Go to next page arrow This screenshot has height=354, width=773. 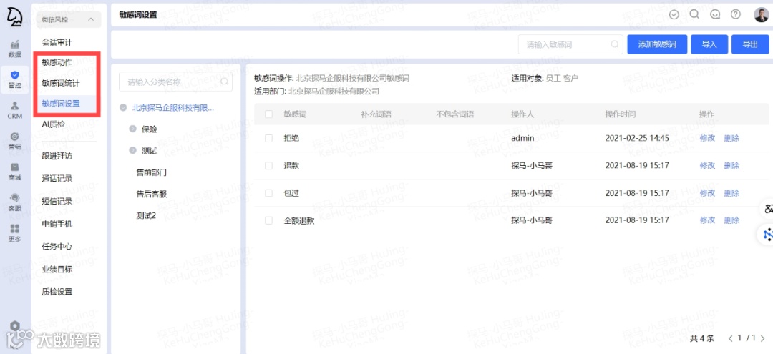(763, 338)
